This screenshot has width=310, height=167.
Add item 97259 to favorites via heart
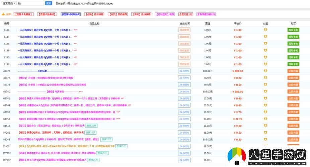tap(265, 132)
